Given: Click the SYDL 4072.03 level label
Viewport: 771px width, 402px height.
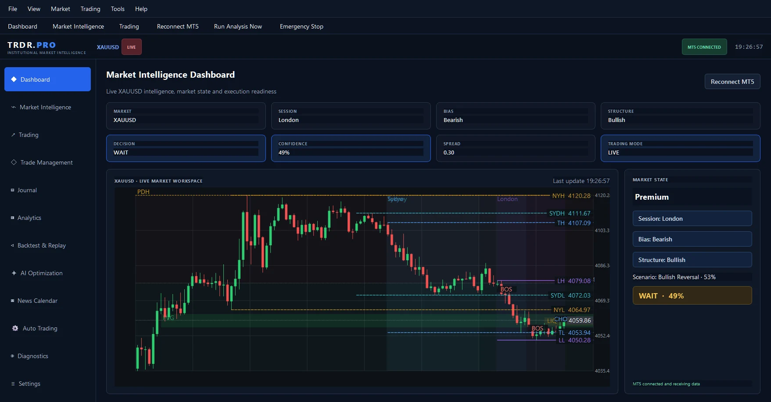Looking at the screenshot, I should 570,295.
